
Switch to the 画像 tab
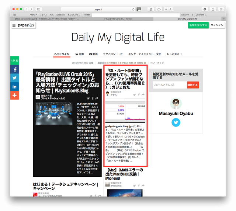coord(80,54)
